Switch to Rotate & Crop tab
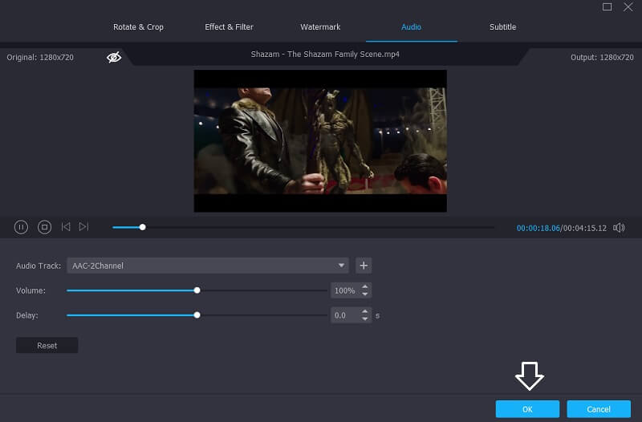The height and width of the screenshot is (422, 642). [138, 27]
